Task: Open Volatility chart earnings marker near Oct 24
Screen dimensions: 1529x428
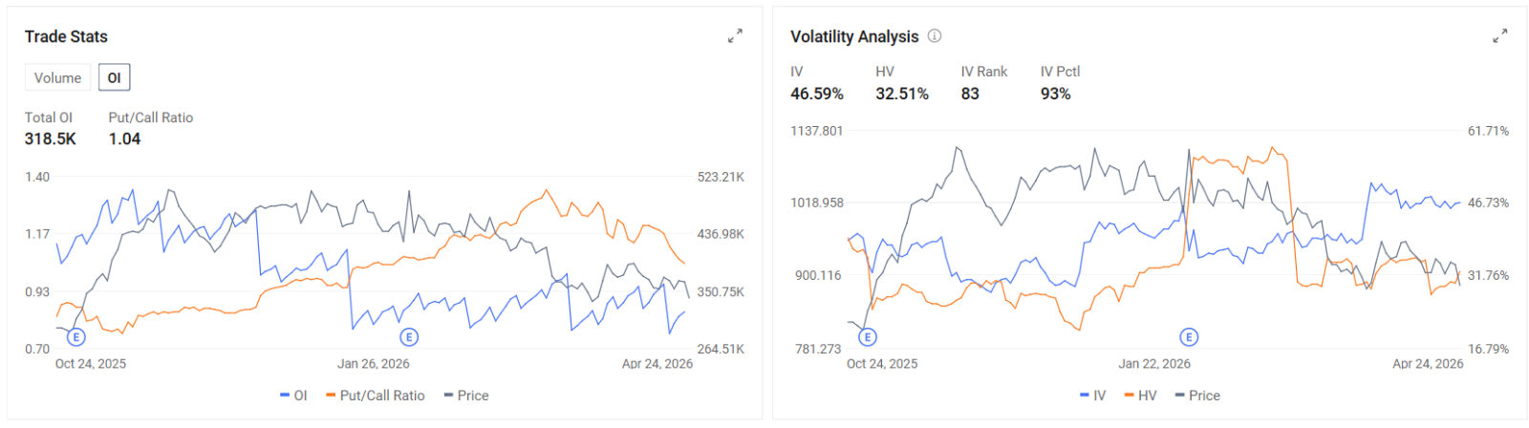Action: (868, 337)
